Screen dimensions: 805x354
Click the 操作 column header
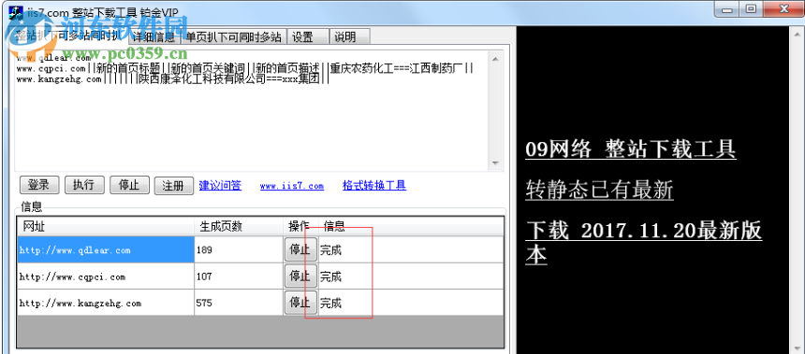point(300,226)
